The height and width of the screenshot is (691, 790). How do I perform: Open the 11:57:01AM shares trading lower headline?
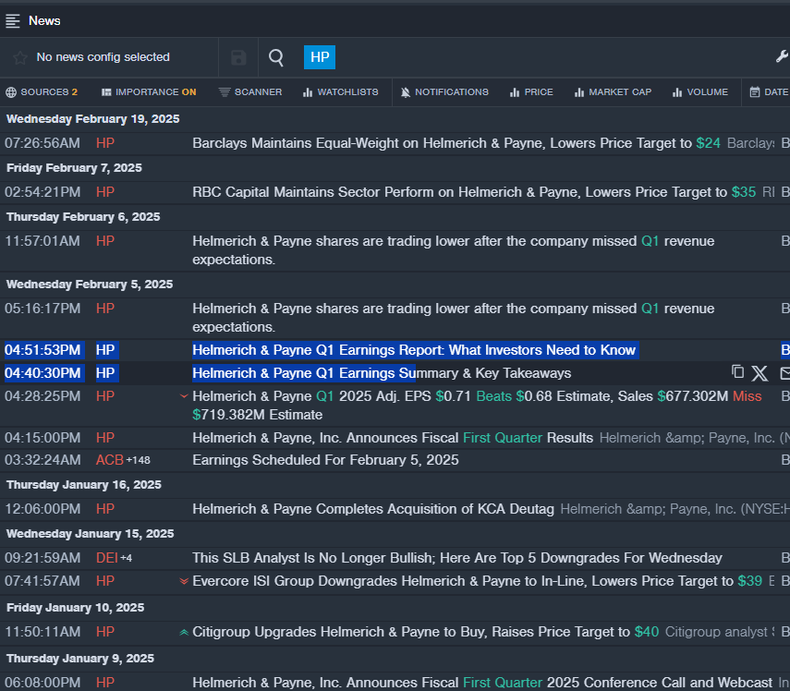454,250
